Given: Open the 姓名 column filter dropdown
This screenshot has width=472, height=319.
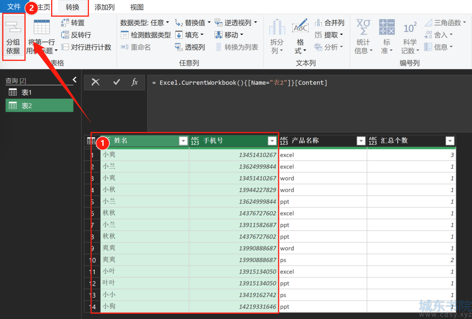Looking at the screenshot, I should (x=183, y=141).
